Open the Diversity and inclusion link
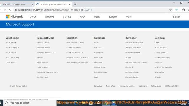This screenshot has height=106, width=189. pos(163,67)
